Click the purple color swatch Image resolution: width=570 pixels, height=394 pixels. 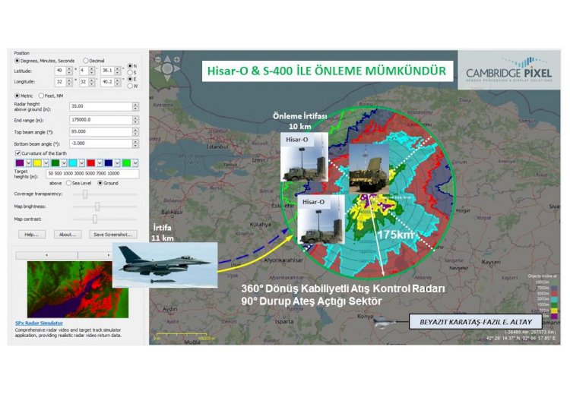[x=20, y=163]
